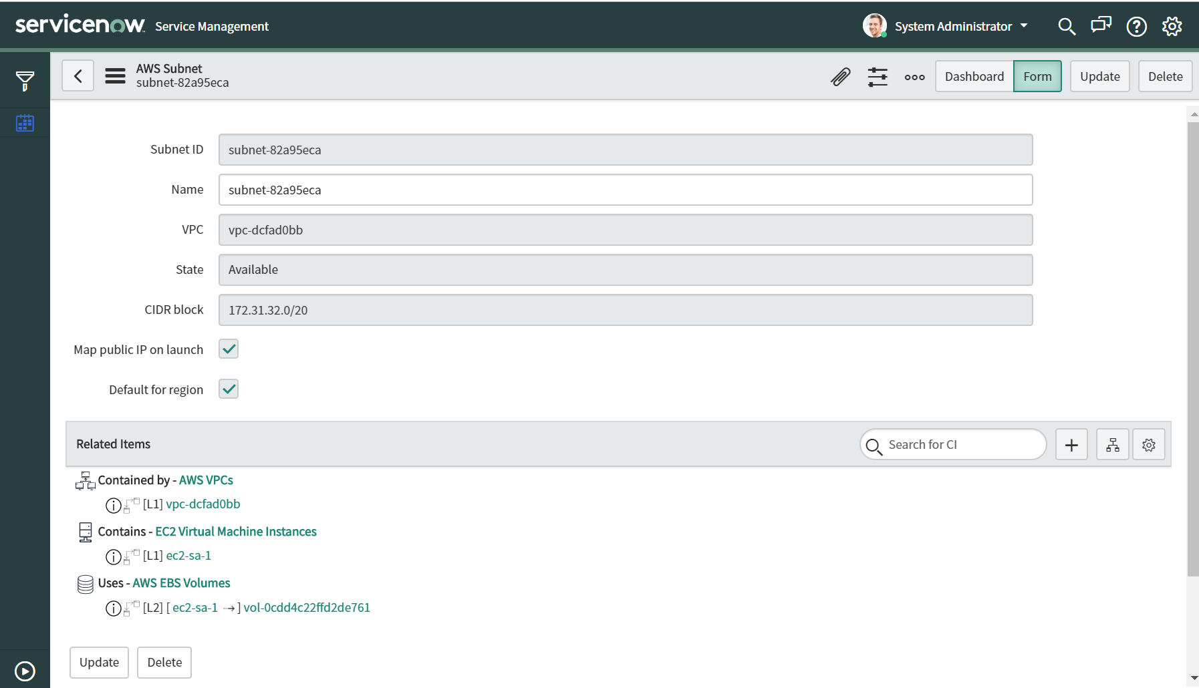Go back with the left chevron button
1199x688 pixels.
point(78,75)
